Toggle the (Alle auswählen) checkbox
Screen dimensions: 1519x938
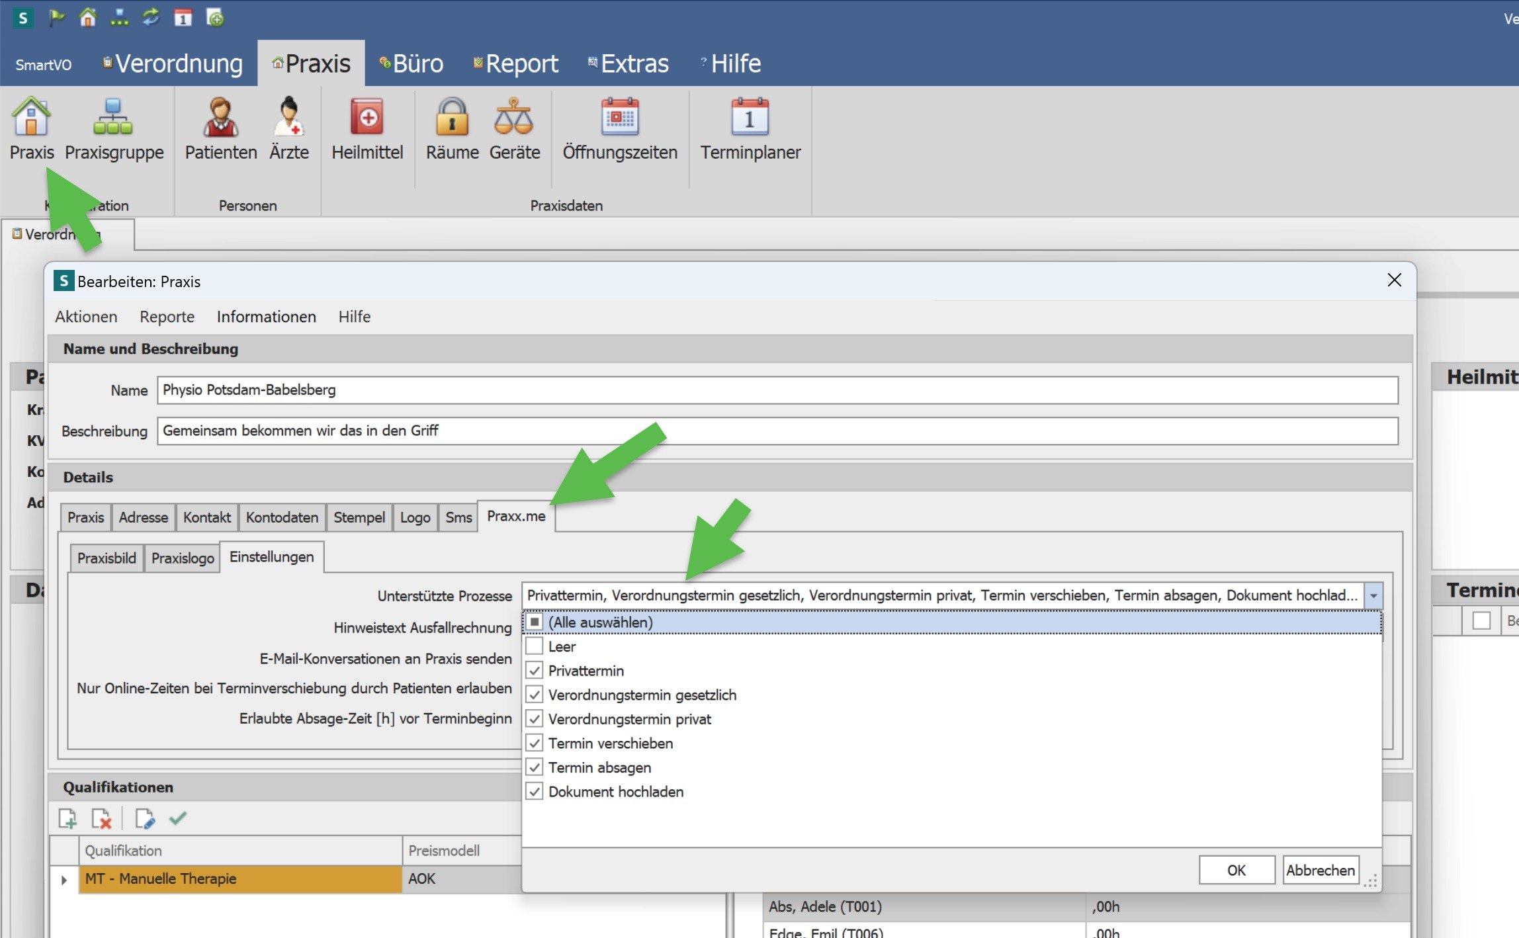(535, 622)
